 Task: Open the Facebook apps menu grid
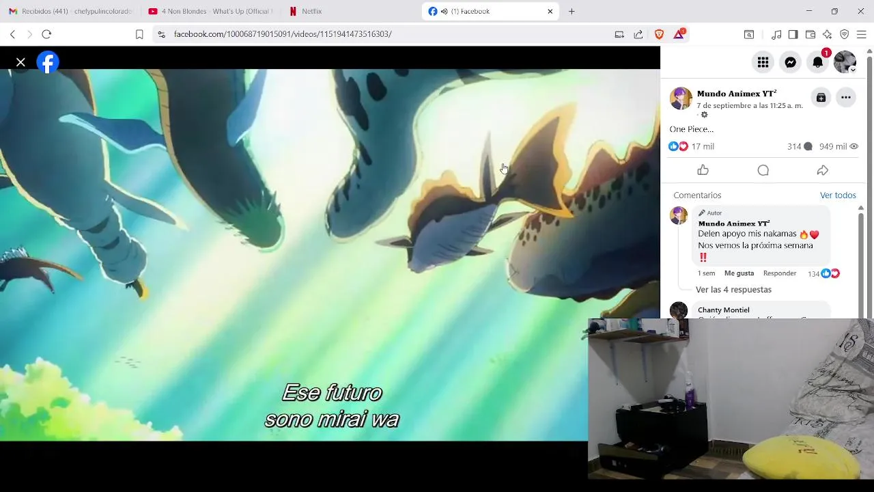pyautogui.click(x=763, y=62)
